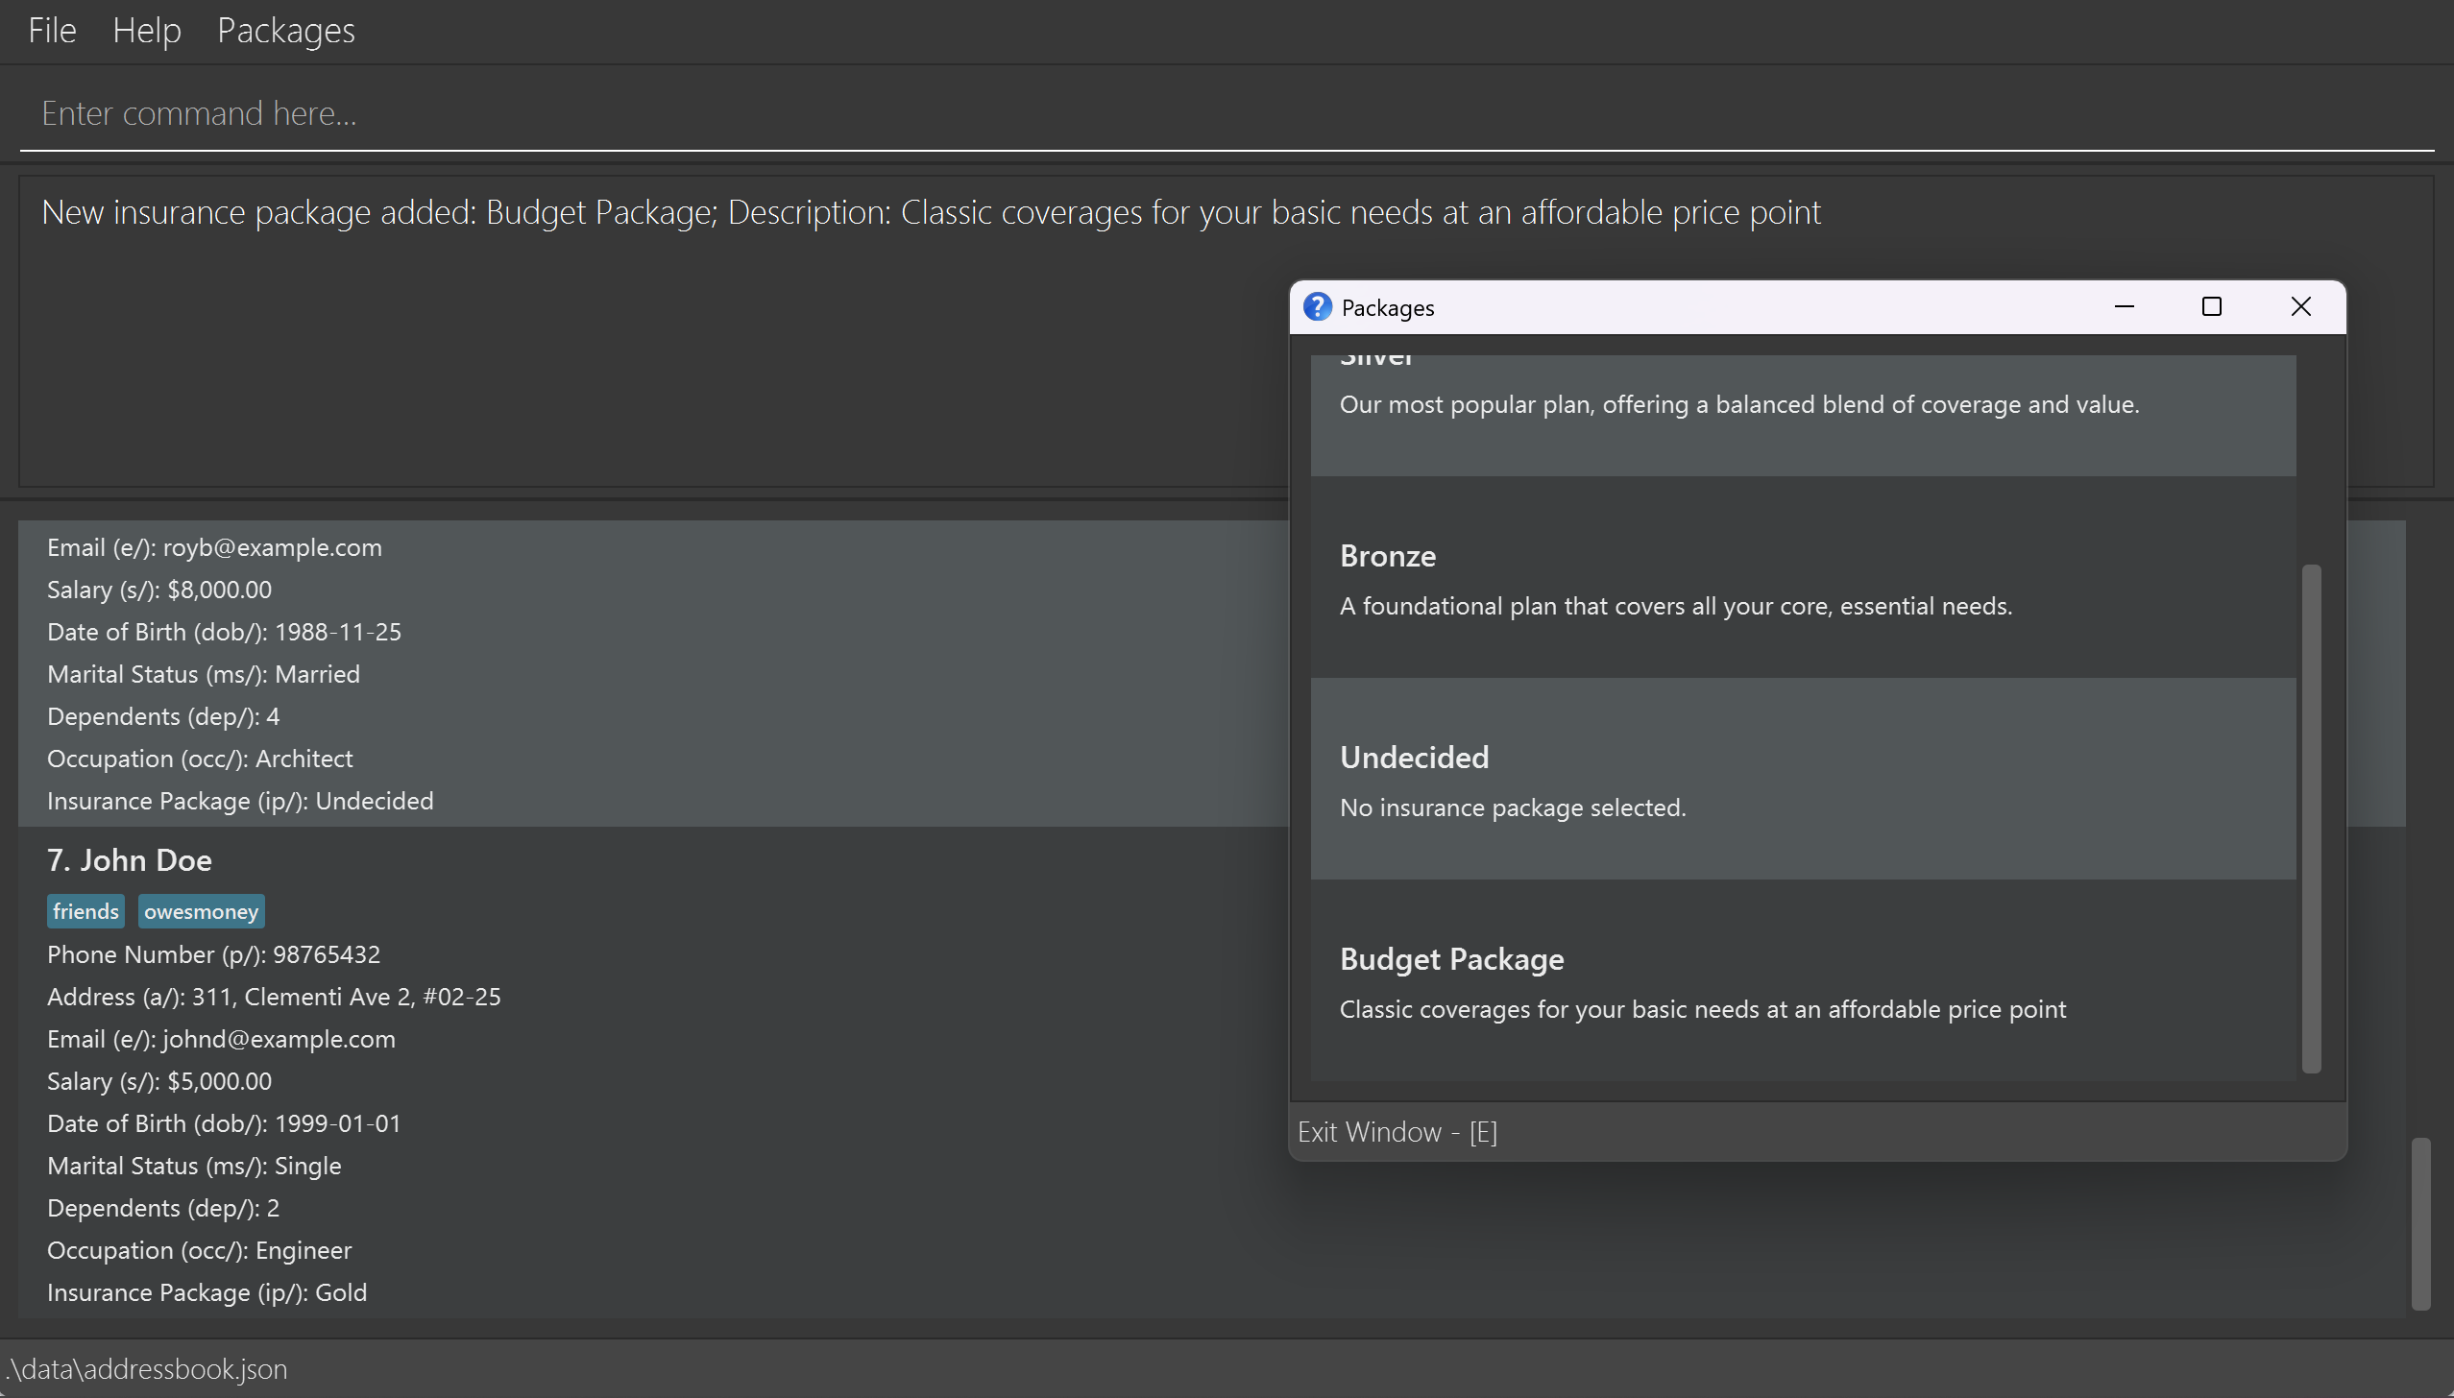Viewport: 2454px width, 1398px height.
Task: Click Marital Status Single line
Action: pos(194,1166)
